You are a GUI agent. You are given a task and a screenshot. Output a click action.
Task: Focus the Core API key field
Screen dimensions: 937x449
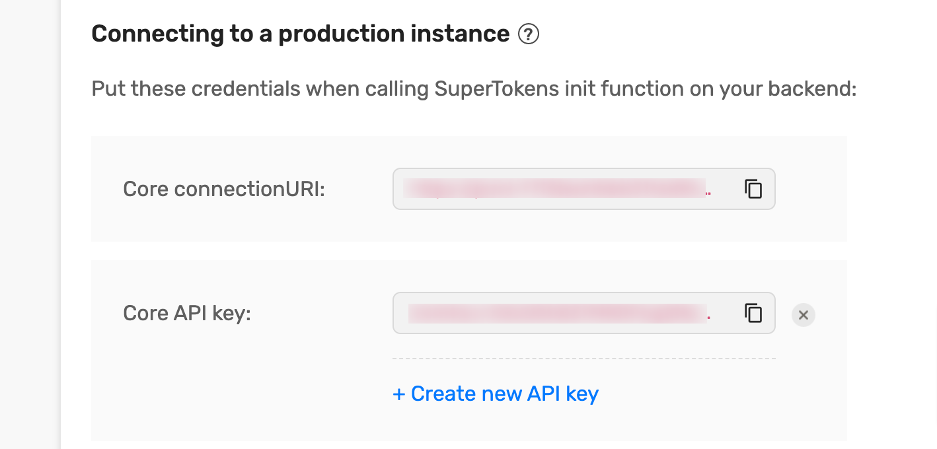[583, 313]
